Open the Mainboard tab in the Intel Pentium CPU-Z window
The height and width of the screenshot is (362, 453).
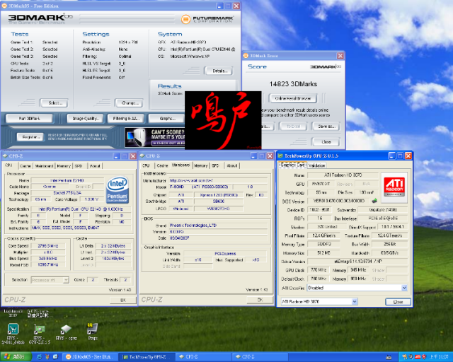click(44, 165)
